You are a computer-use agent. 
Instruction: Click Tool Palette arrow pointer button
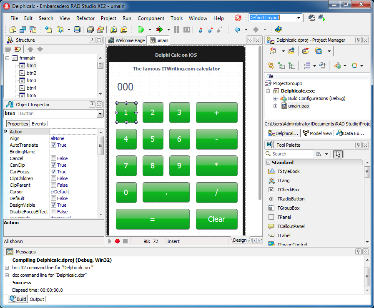pyautogui.click(x=338, y=154)
